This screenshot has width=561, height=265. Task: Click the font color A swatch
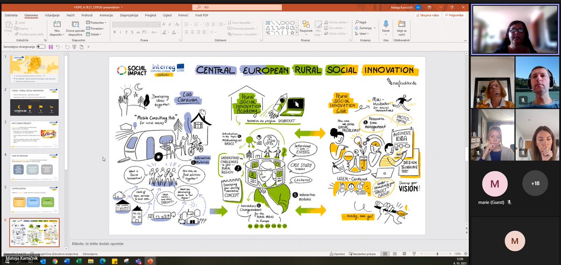(173, 32)
